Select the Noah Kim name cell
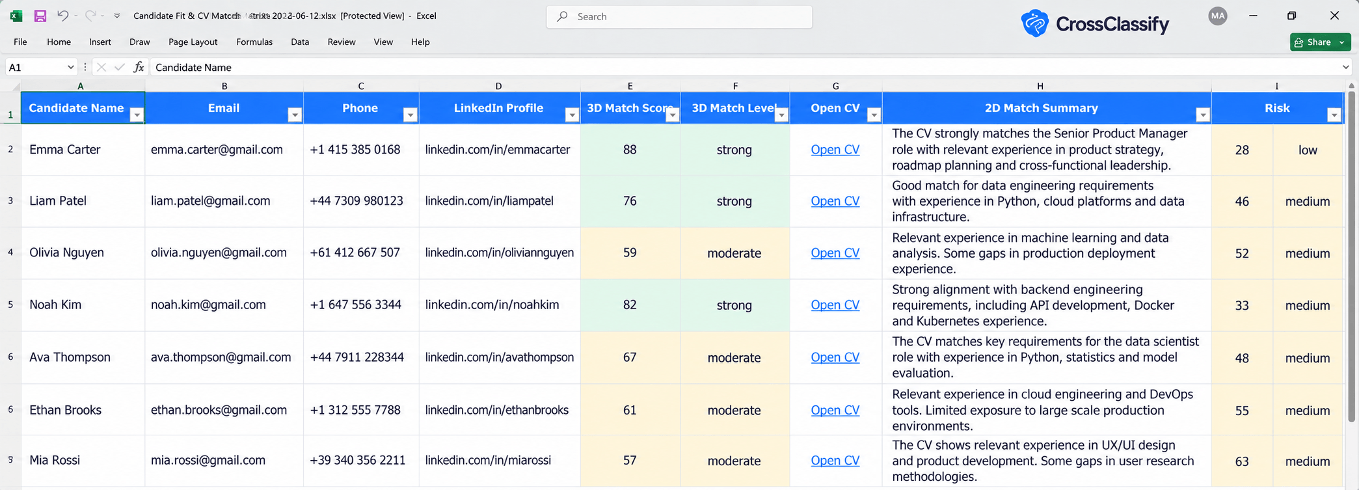 point(83,305)
